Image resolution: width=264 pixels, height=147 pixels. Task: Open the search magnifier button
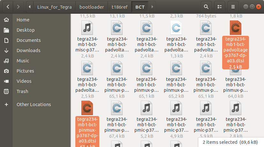(x=206, y=7)
